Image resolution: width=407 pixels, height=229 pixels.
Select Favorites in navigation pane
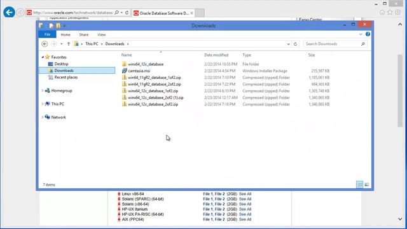(x=59, y=57)
